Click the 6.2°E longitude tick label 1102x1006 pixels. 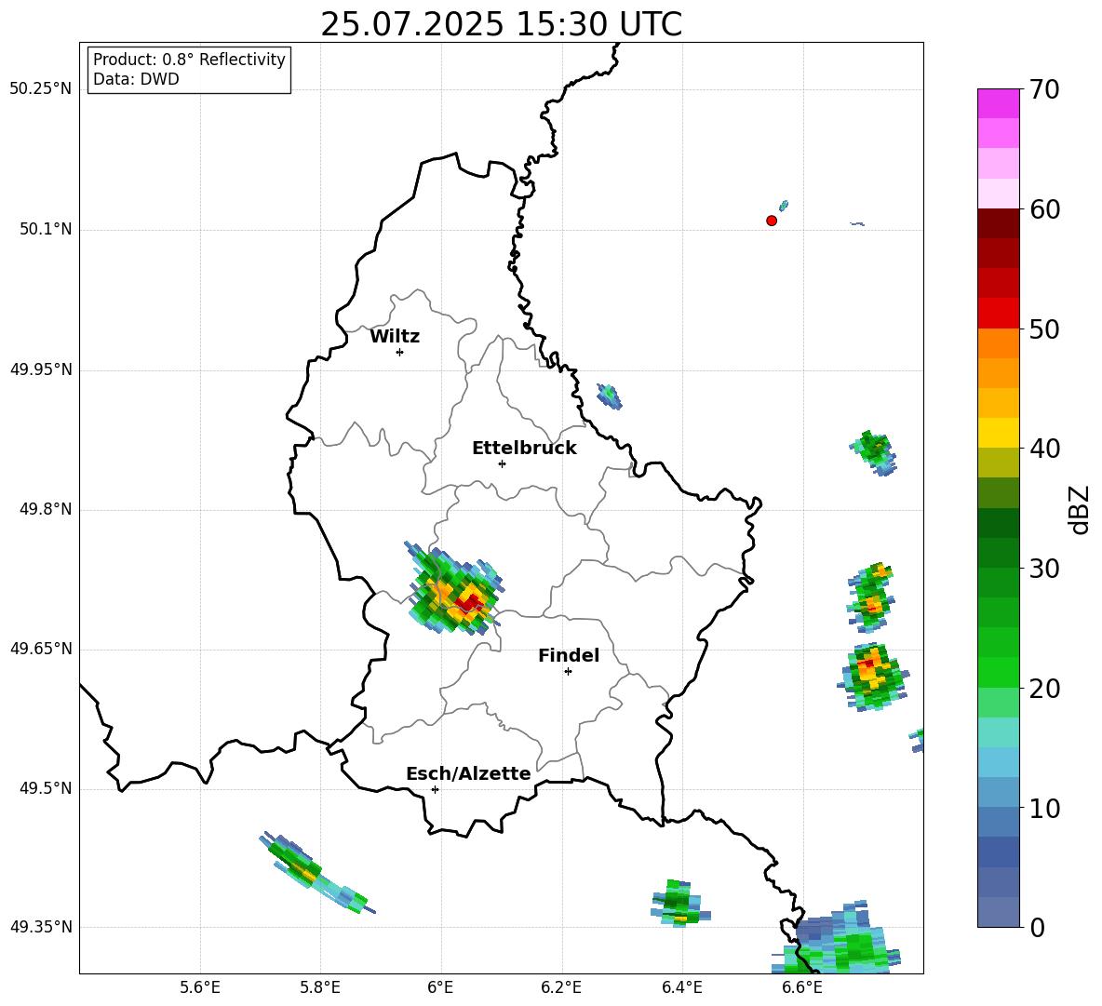click(x=561, y=987)
